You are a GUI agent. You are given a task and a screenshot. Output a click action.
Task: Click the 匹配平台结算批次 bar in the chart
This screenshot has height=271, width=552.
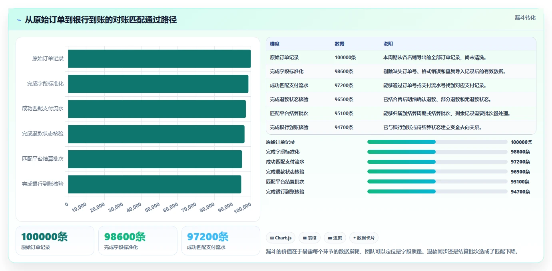pos(155,159)
